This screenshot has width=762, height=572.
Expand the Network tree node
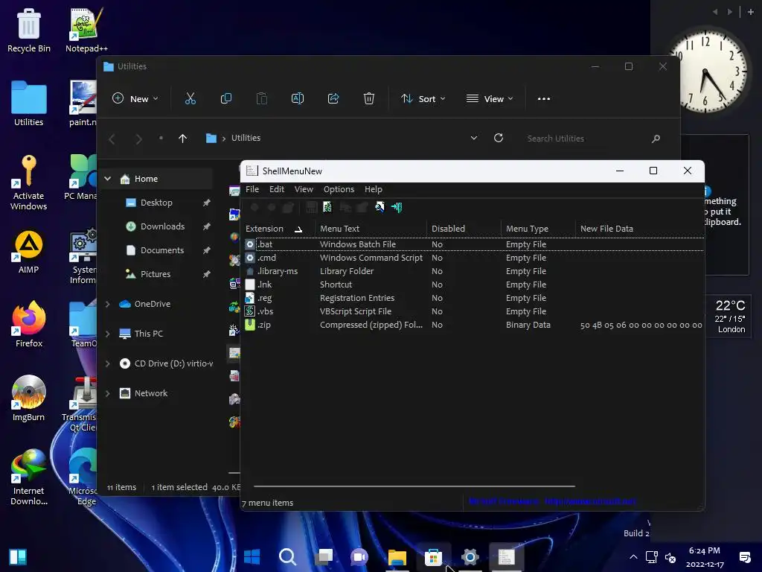point(107,393)
